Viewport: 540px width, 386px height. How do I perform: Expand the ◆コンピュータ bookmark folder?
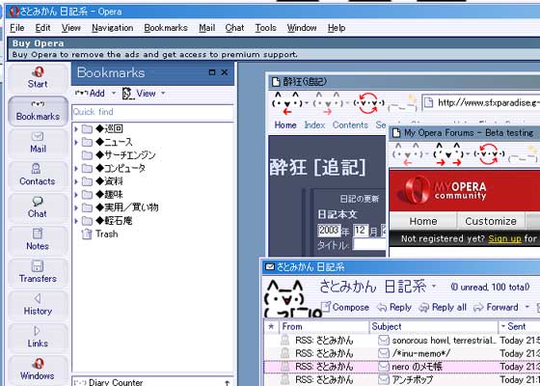[x=76, y=169]
